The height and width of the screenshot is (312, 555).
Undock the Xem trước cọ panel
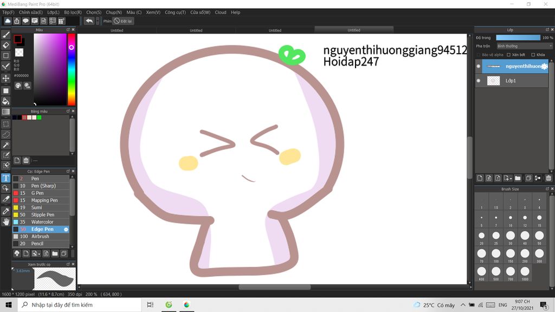coord(68,264)
